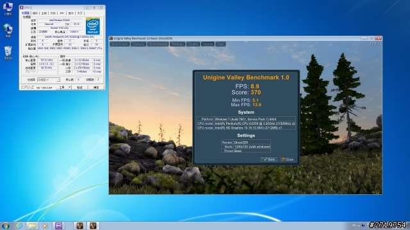This screenshot has width=410, height=230.
Task: Click the core speed MHz value in CPU-Z
Action: 47,60
